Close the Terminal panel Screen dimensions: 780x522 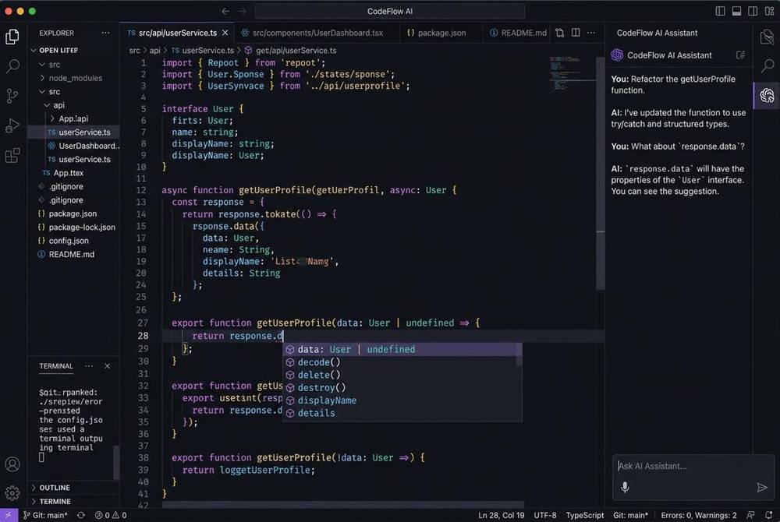(x=107, y=366)
